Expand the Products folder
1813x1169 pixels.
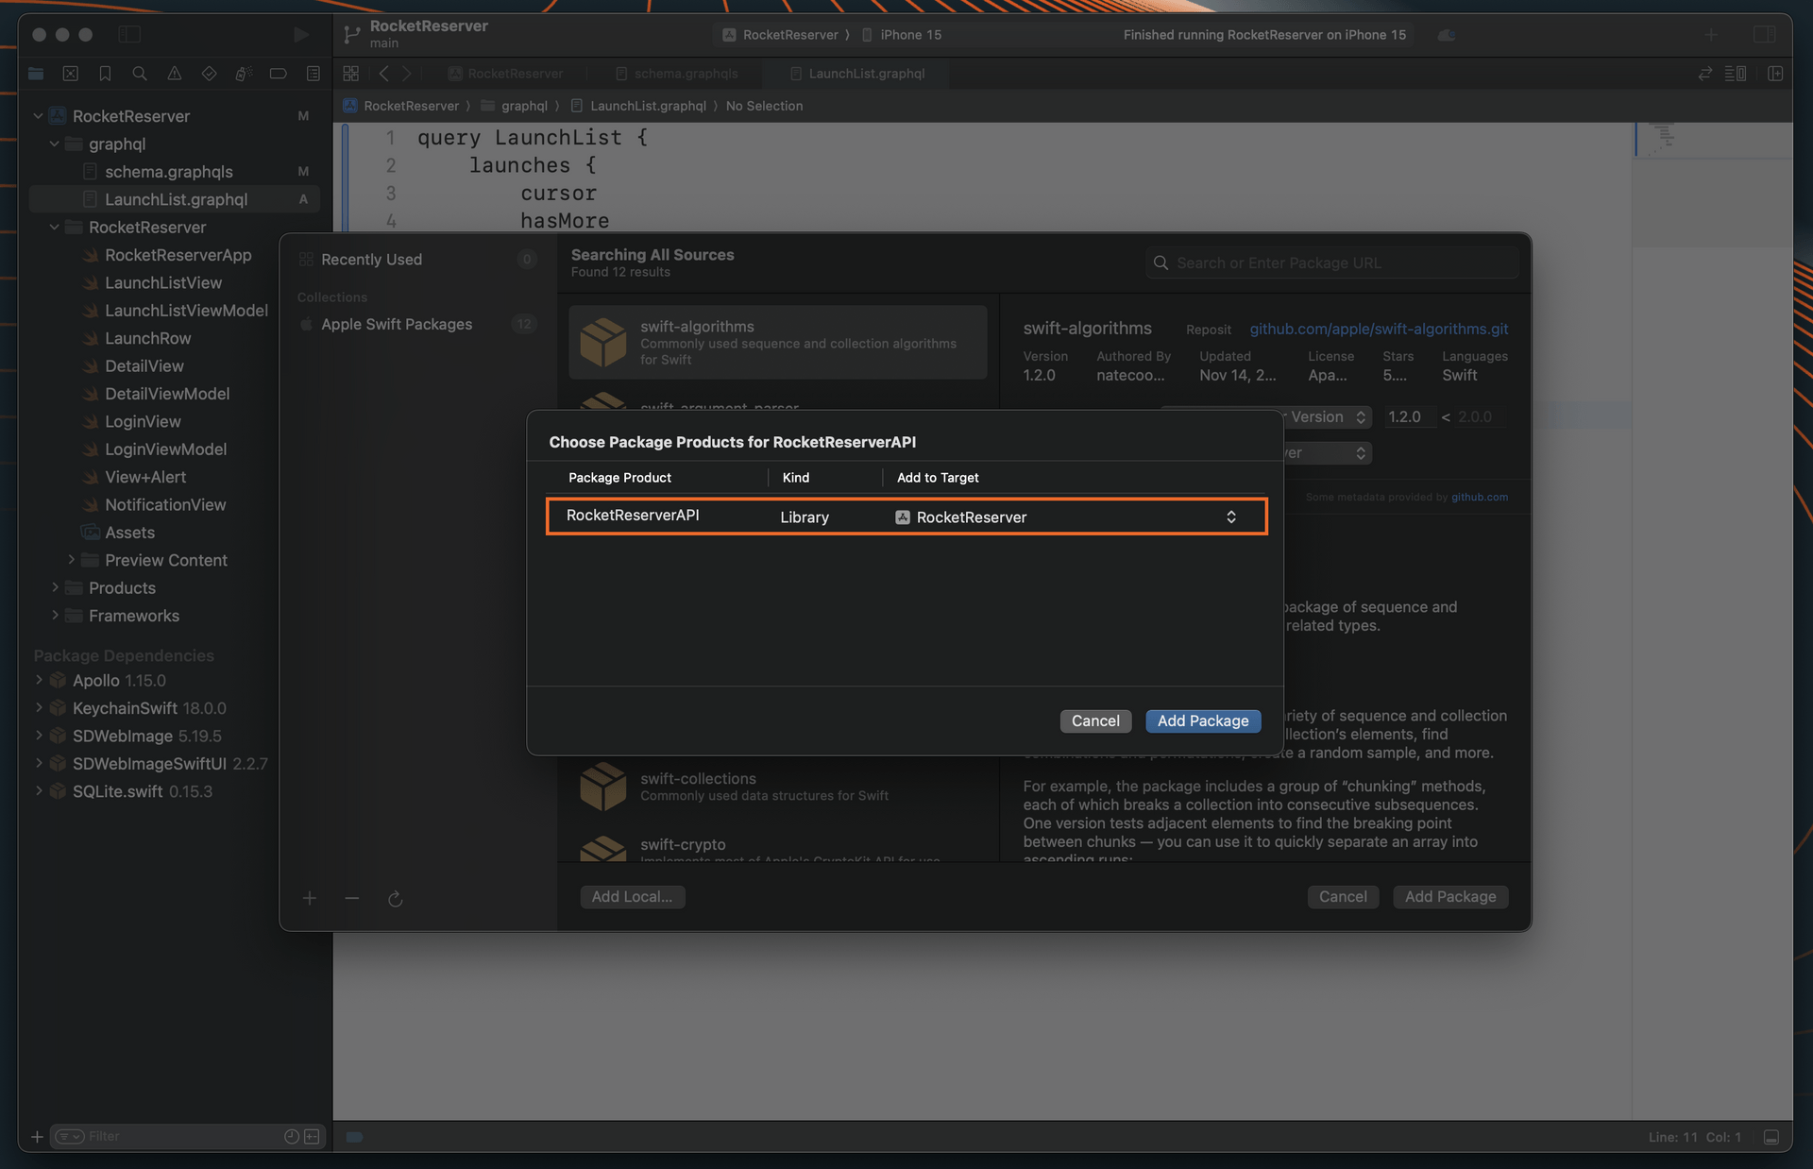tap(55, 587)
